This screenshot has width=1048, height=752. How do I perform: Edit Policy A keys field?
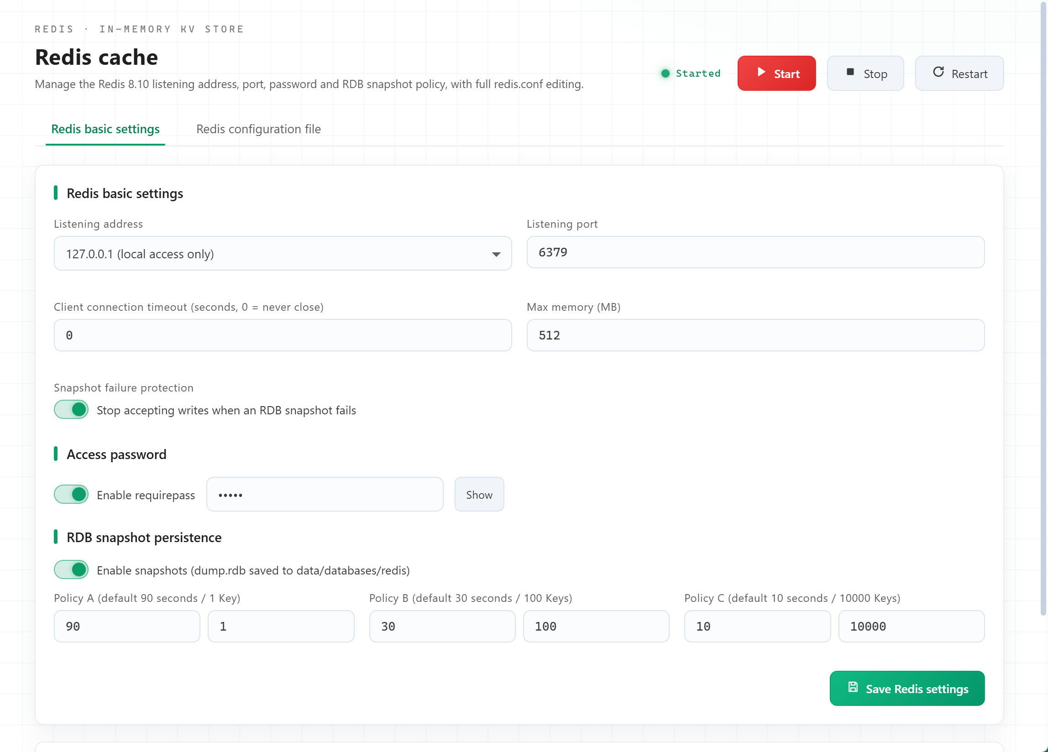click(x=281, y=627)
